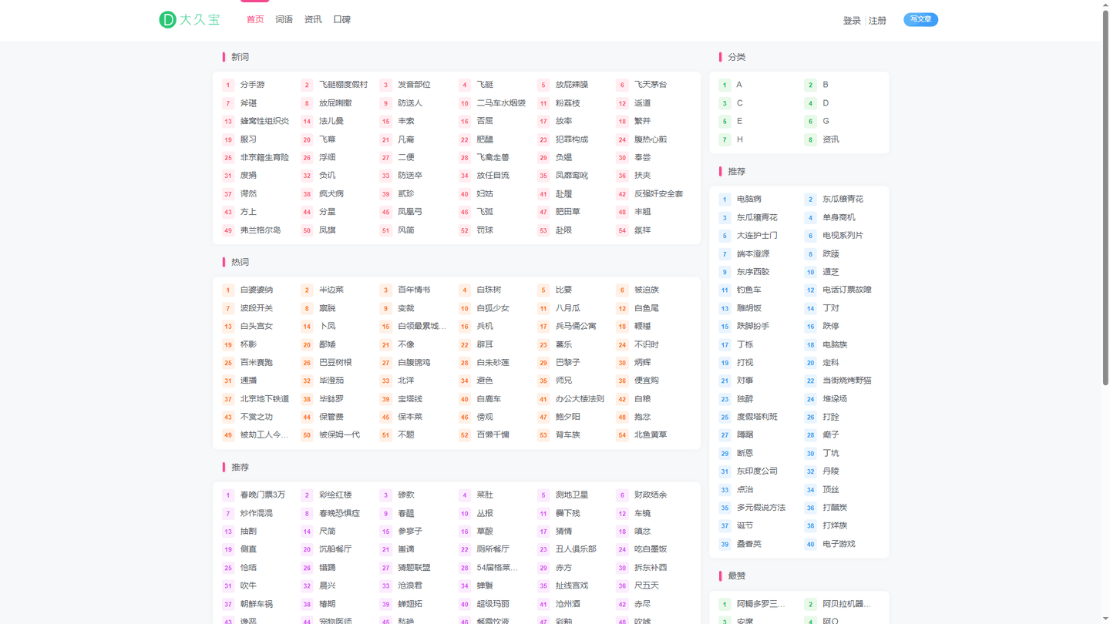Open 大连护士门 in sidebar
Image resolution: width=1110 pixels, height=624 pixels.
[757, 235]
